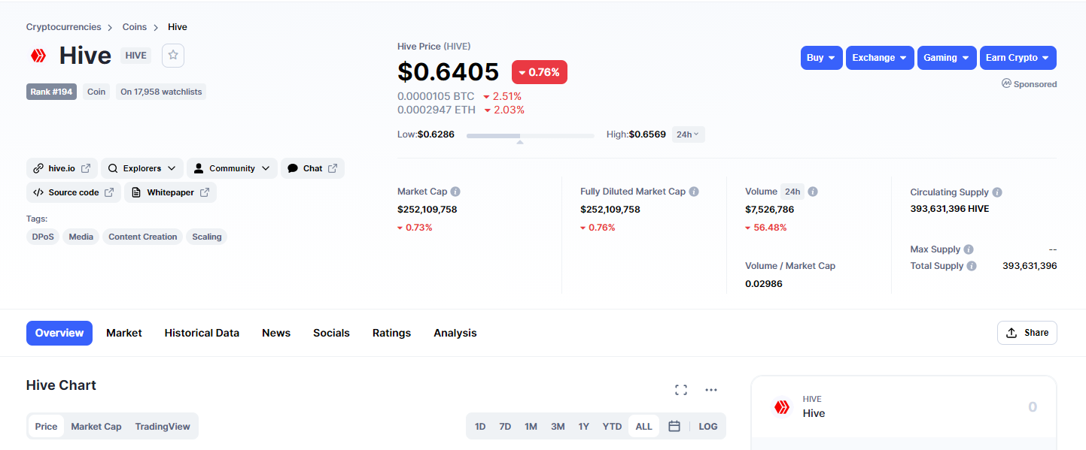The image size is (1086, 450).
Task: Select the Media tag
Action: [81, 237]
